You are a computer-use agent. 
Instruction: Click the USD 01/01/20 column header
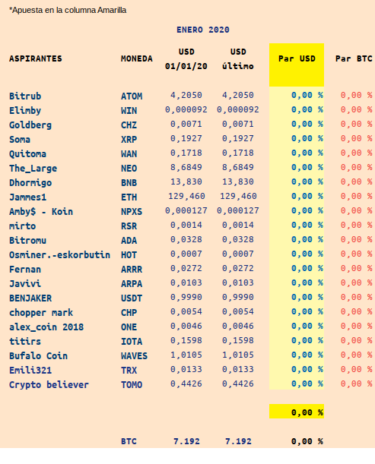click(186, 59)
